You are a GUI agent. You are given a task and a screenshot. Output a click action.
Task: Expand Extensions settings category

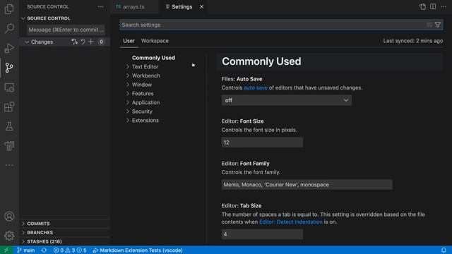click(145, 121)
